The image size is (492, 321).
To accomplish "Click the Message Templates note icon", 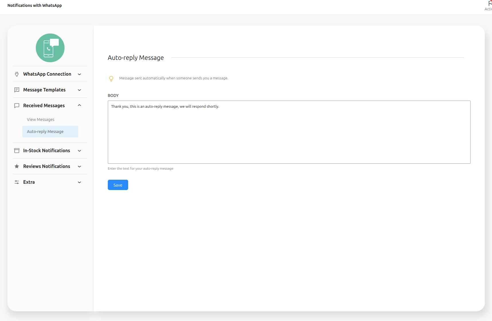I will coord(17,90).
